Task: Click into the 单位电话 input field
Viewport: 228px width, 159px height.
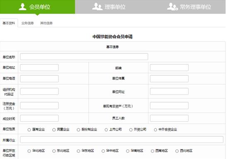Action: pyautogui.click(x=39, y=78)
